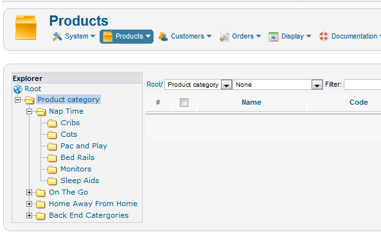Image resolution: width=381 pixels, height=237 pixels.
Task: Open the Products menu
Action: (x=127, y=37)
